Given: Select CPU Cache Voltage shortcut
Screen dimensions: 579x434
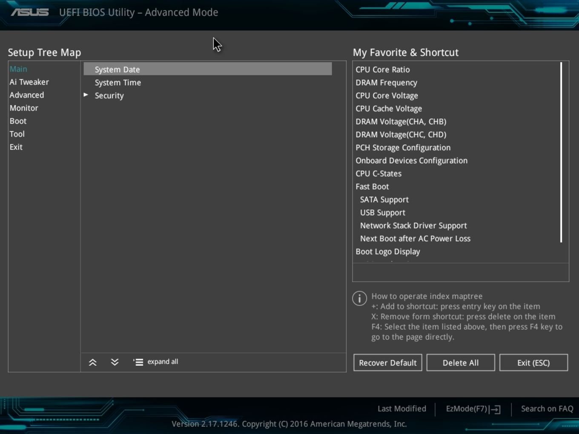Looking at the screenshot, I should [x=389, y=108].
